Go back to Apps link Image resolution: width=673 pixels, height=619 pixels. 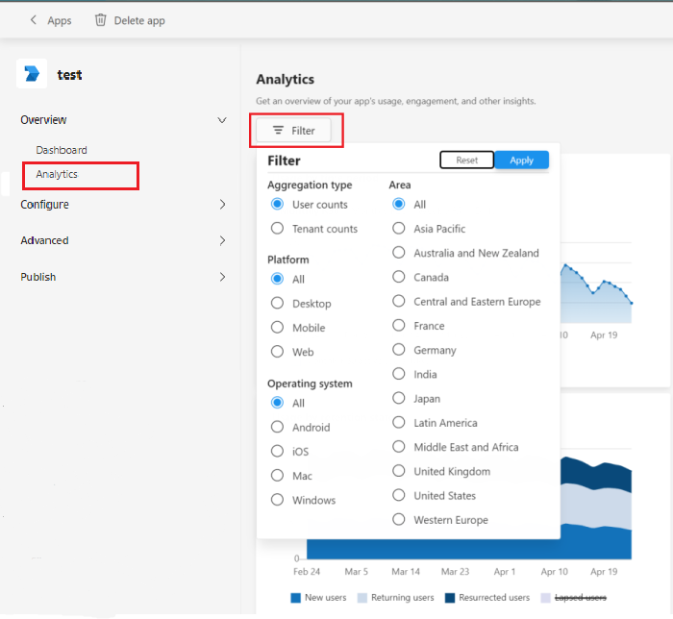point(60,20)
